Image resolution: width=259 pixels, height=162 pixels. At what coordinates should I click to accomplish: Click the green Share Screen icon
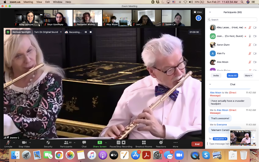pos(100,143)
